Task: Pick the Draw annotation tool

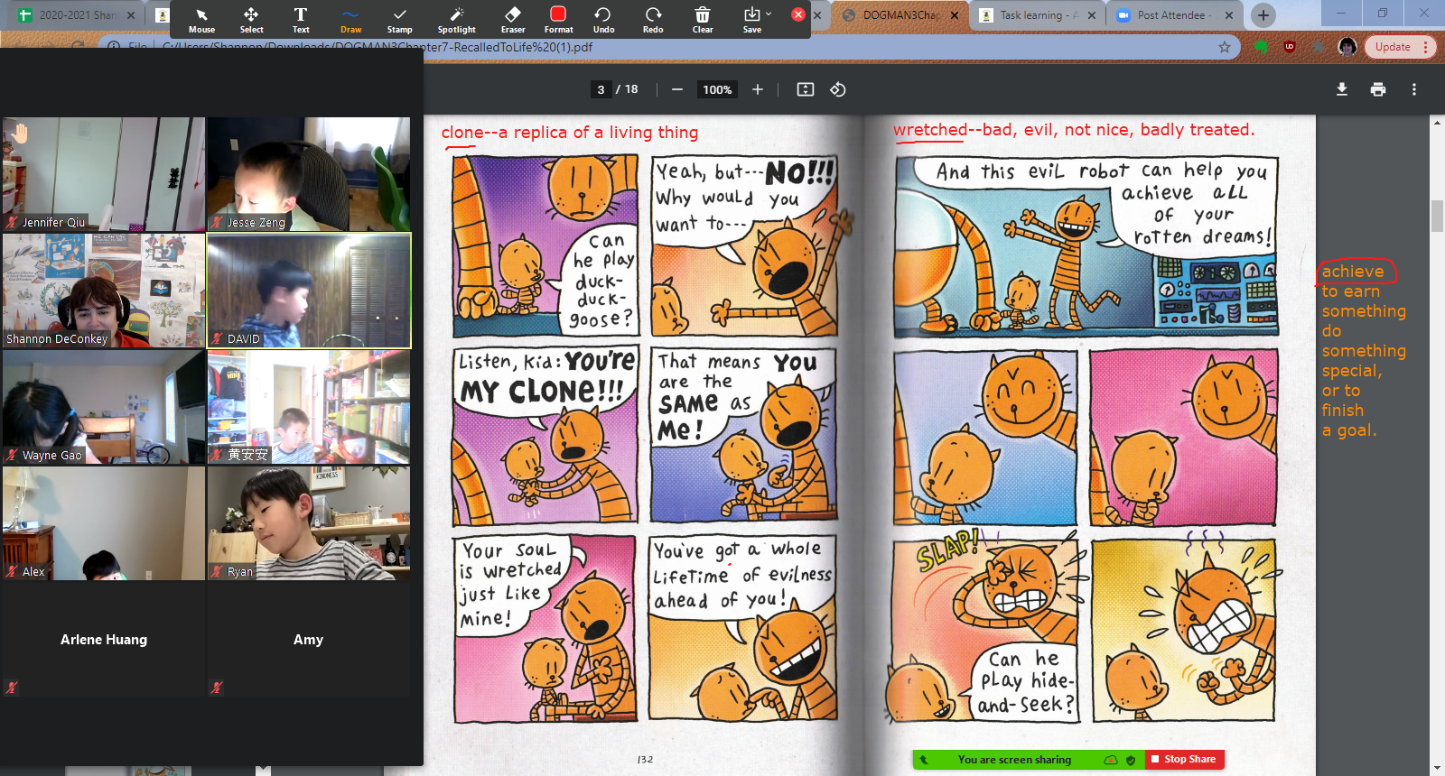Action: [x=350, y=20]
